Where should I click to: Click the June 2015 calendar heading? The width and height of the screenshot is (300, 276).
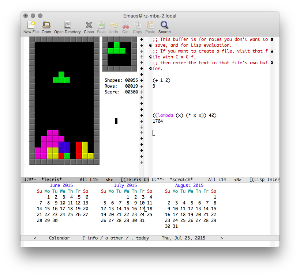[61, 185]
